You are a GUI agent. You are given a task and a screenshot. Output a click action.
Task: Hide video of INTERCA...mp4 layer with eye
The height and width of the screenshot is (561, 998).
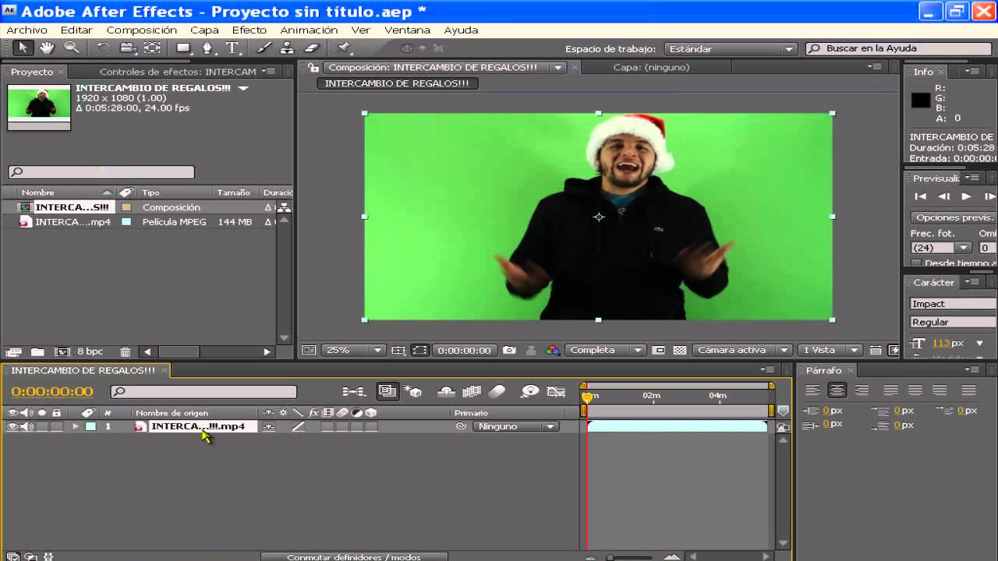click(x=12, y=427)
